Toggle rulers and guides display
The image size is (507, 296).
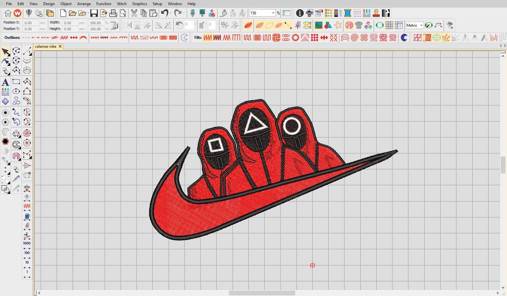pyautogui.click(x=399, y=25)
